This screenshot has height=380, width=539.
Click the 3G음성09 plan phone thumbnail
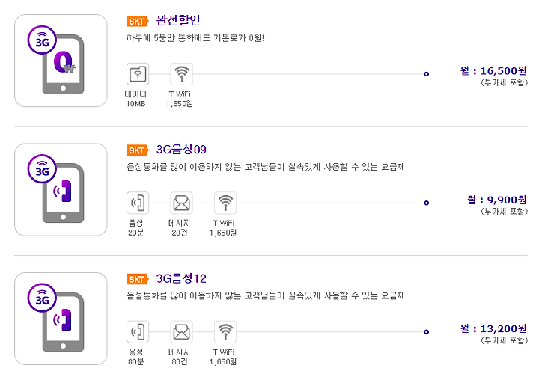[x=61, y=190]
